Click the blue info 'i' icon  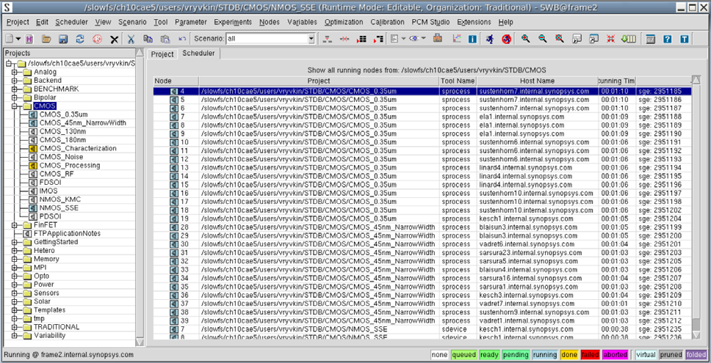coord(472,39)
